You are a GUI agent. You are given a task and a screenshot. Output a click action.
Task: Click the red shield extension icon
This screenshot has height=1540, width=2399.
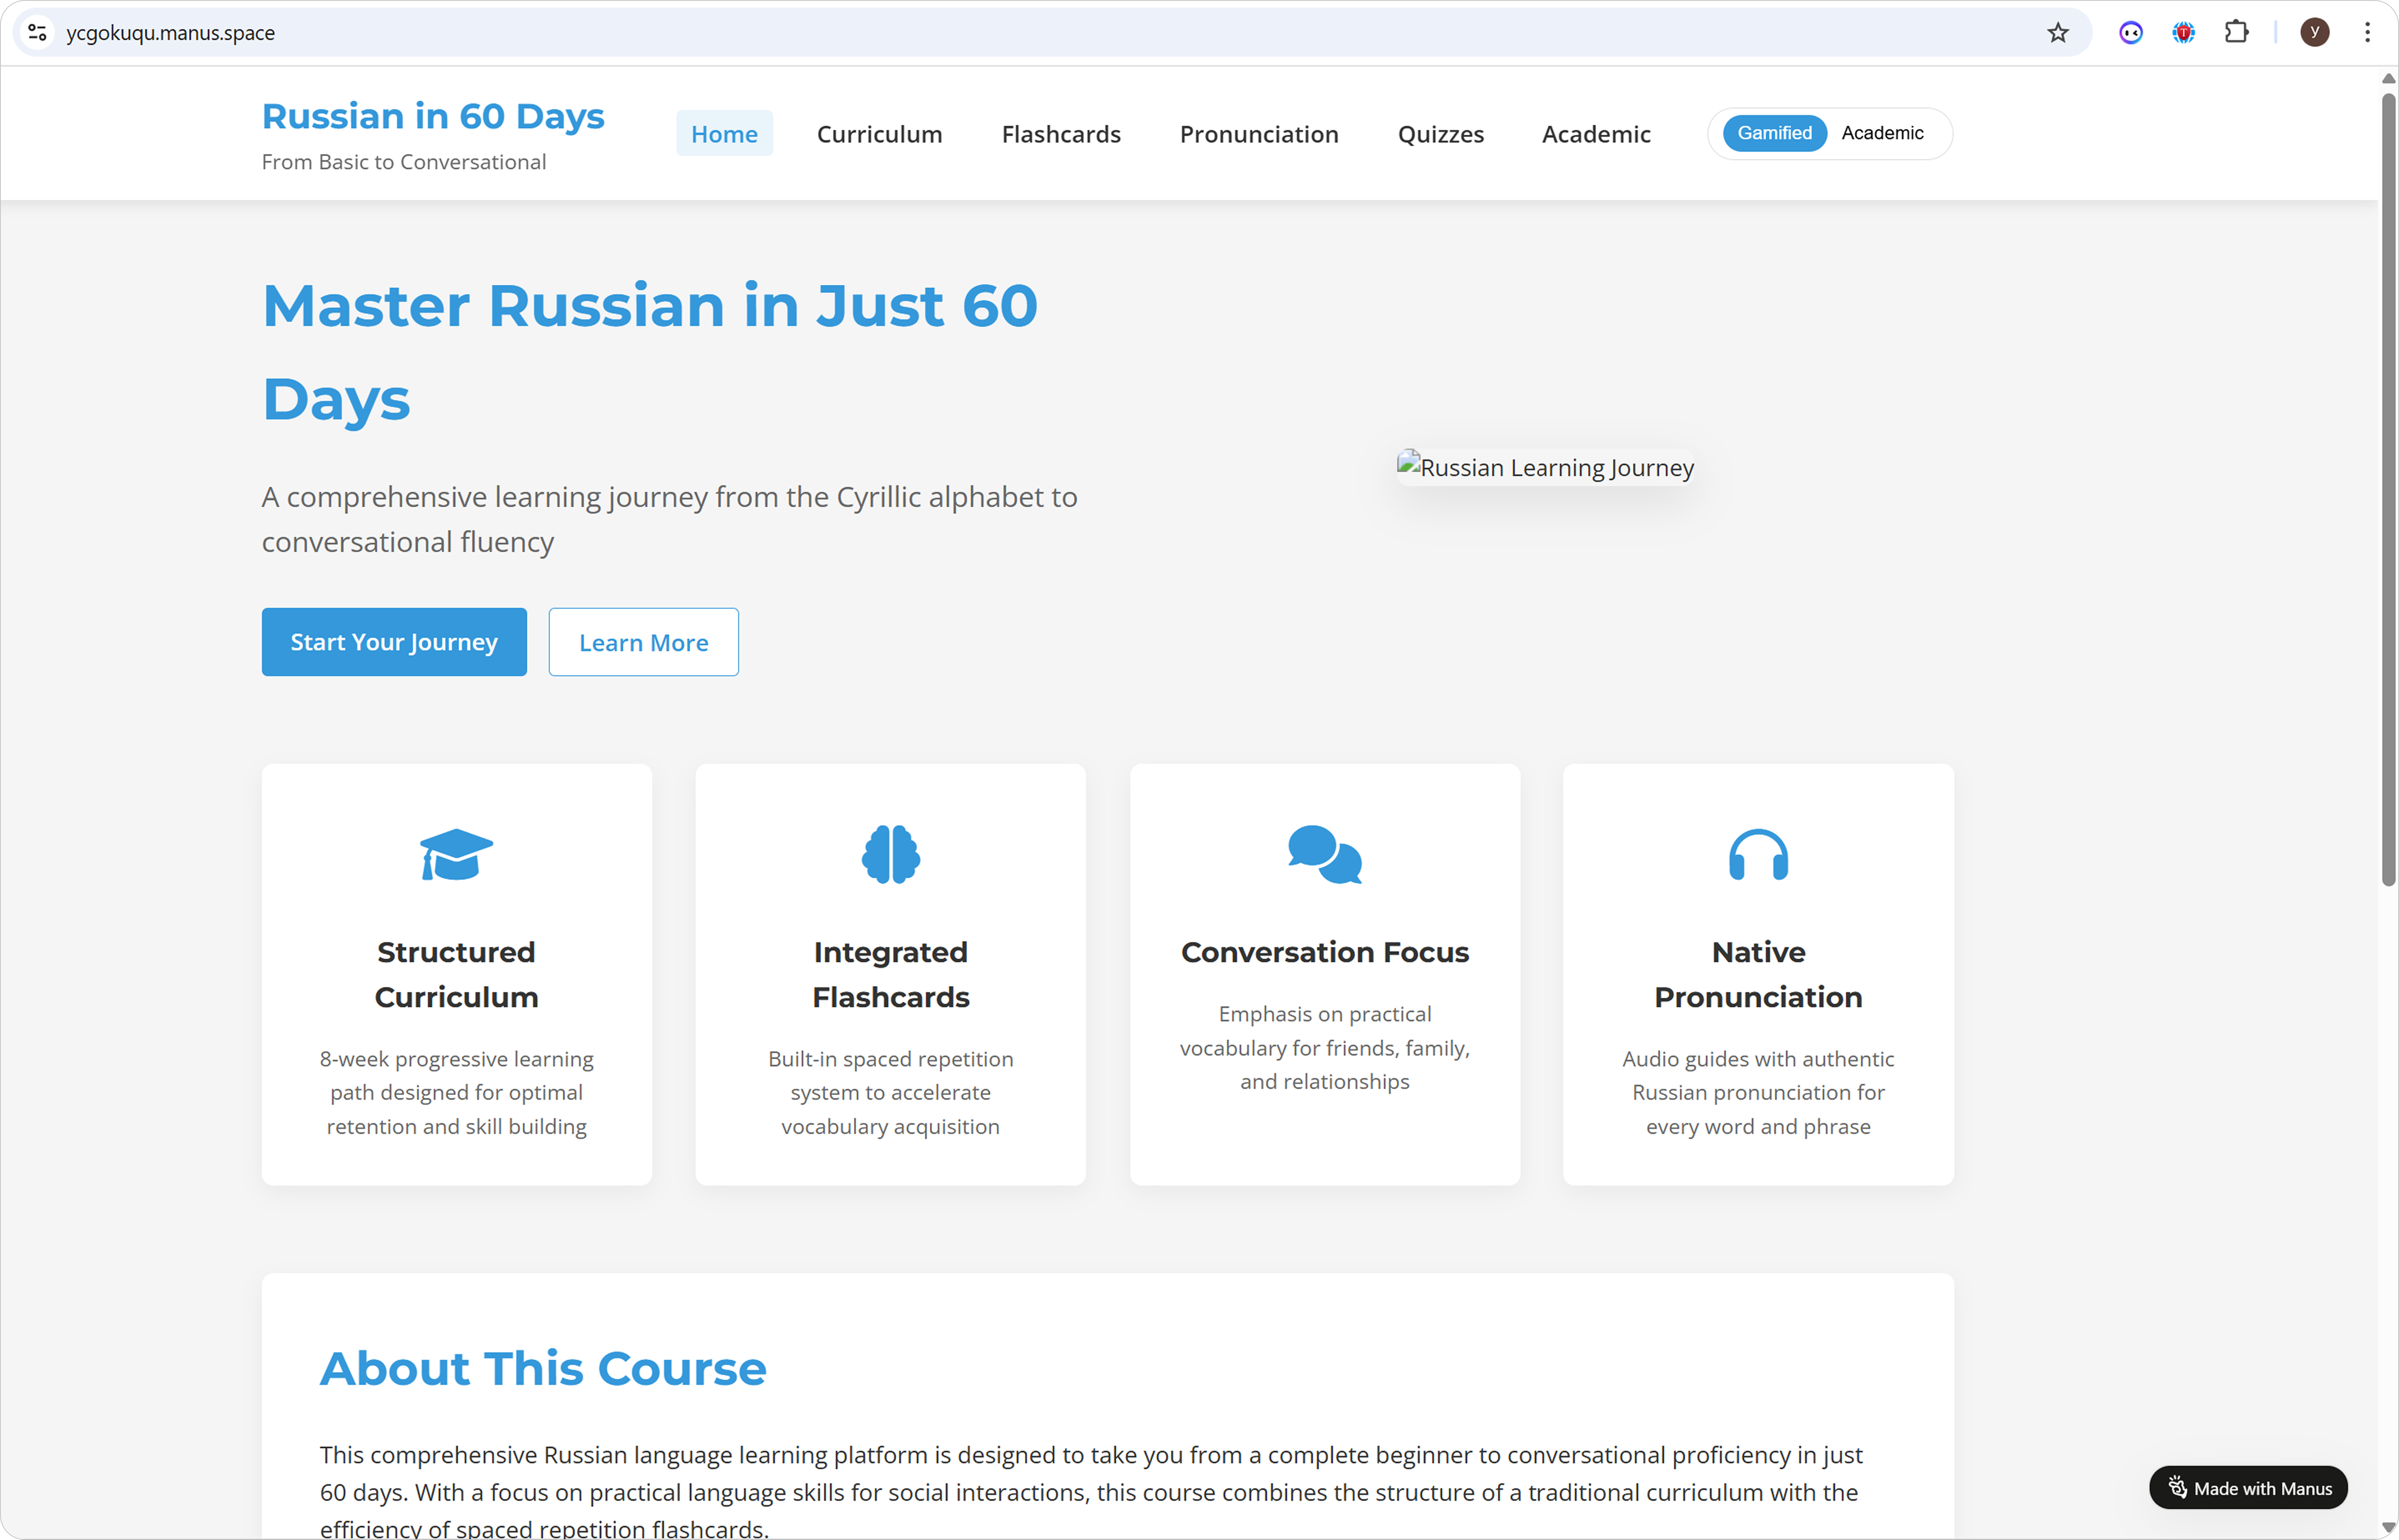(x=2183, y=33)
